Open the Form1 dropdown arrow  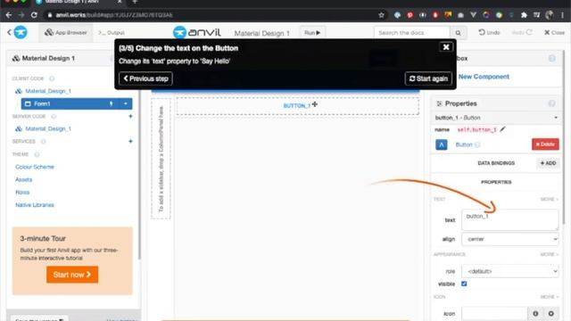click(126, 103)
